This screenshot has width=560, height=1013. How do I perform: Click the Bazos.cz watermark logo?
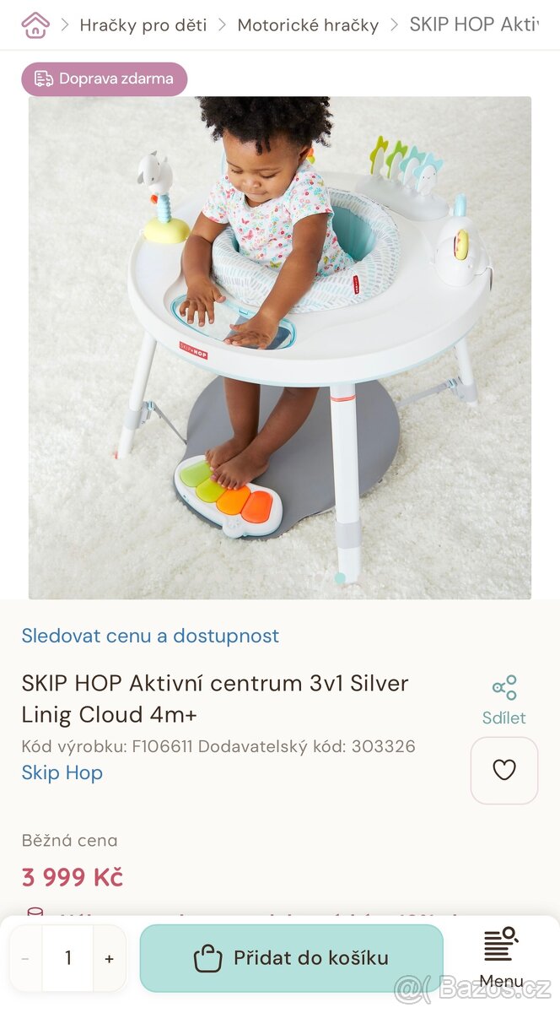472,987
